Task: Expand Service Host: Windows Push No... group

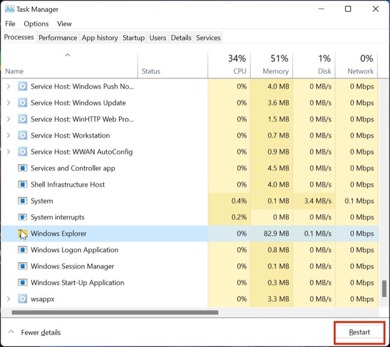Action: [x=8, y=86]
